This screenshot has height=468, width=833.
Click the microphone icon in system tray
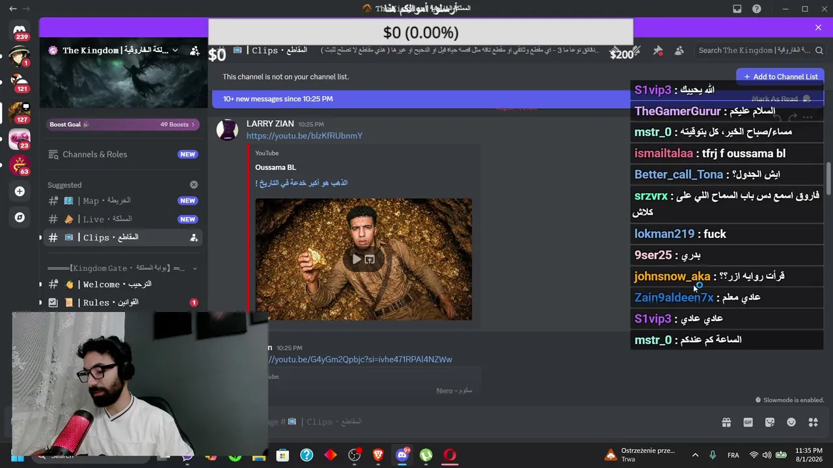[713, 455]
